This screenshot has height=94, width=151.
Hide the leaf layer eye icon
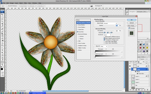(x=130, y=66)
